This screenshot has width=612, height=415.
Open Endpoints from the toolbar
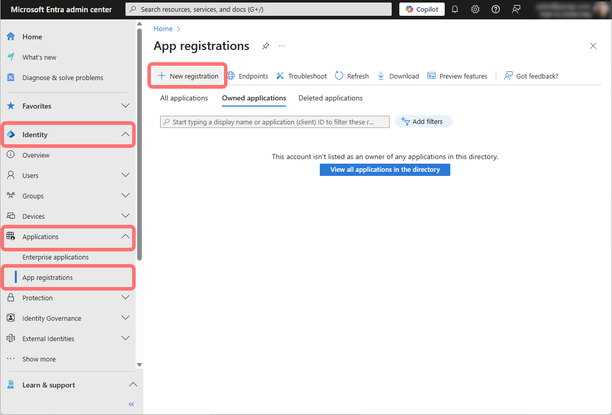point(247,76)
